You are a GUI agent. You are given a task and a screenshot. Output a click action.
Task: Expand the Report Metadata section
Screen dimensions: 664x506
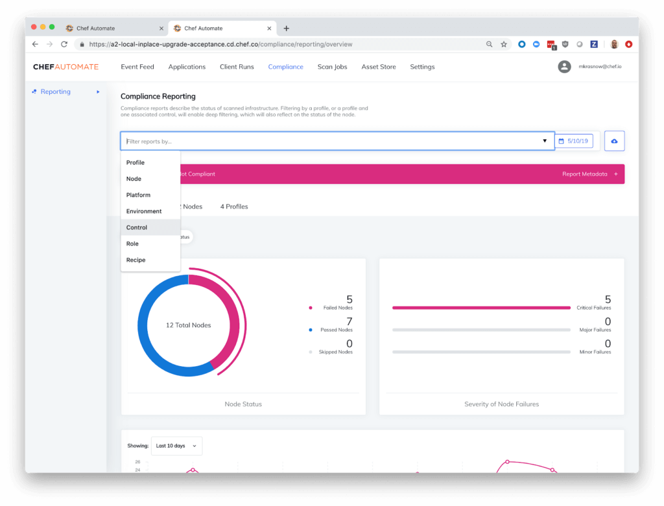pyautogui.click(x=589, y=174)
